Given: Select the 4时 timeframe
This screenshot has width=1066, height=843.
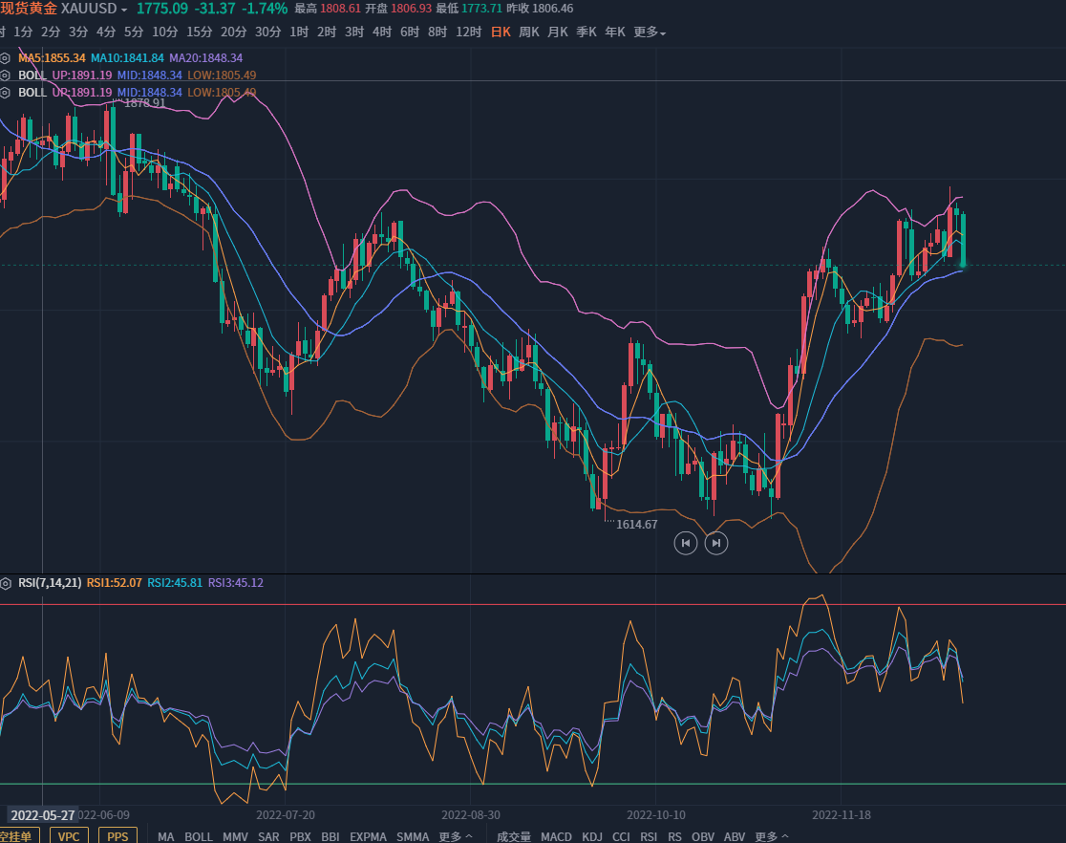Looking at the screenshot, I should click(x=382, y=32).
